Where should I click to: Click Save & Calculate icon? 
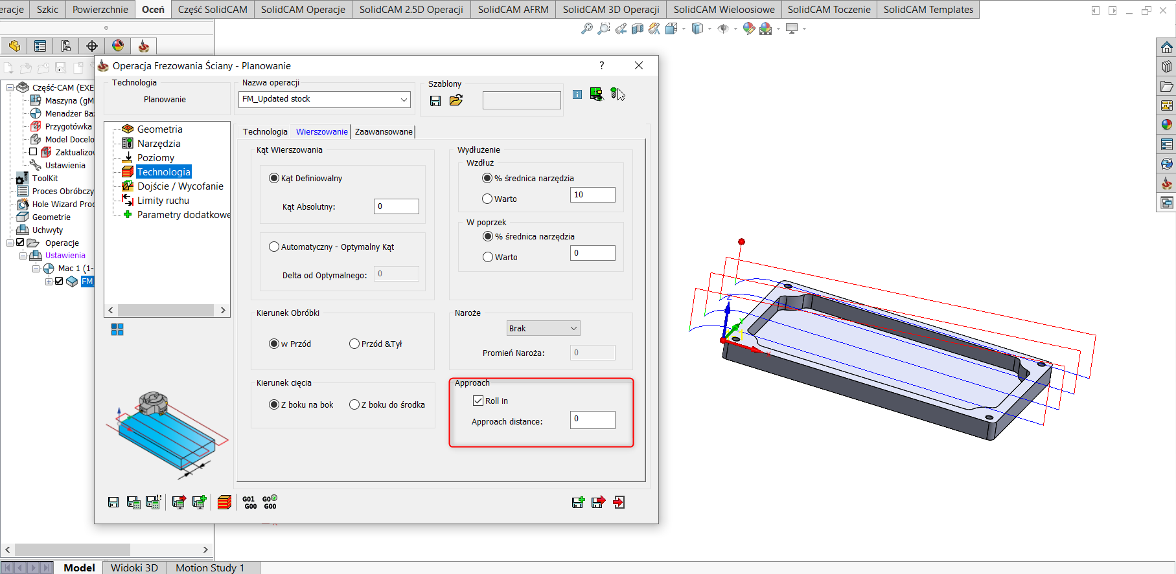133,502
